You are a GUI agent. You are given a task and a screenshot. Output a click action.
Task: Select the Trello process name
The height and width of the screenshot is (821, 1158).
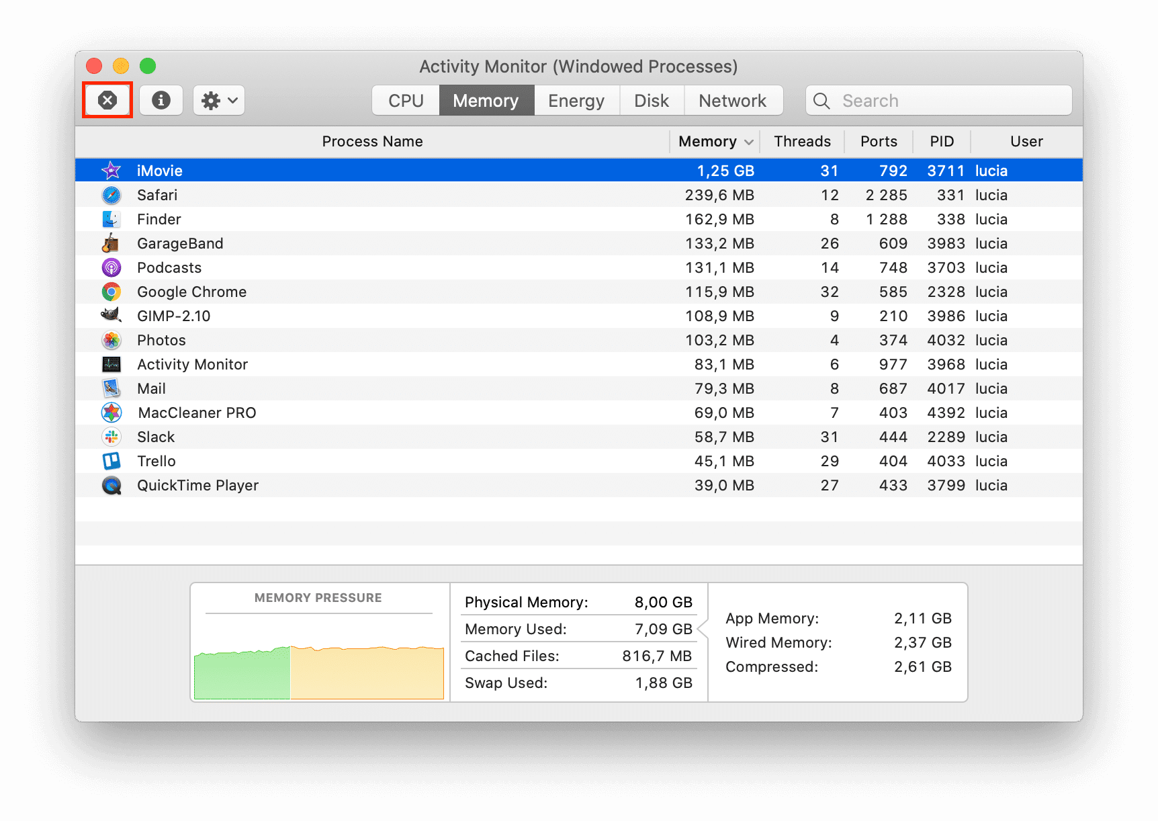point(157,461)
